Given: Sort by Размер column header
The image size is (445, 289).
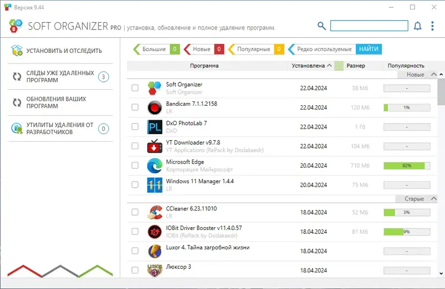Looking at the screenshot, I should tap(355, 66).
